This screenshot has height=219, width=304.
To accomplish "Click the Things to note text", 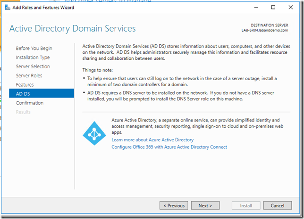I will [x=98, y=70].
